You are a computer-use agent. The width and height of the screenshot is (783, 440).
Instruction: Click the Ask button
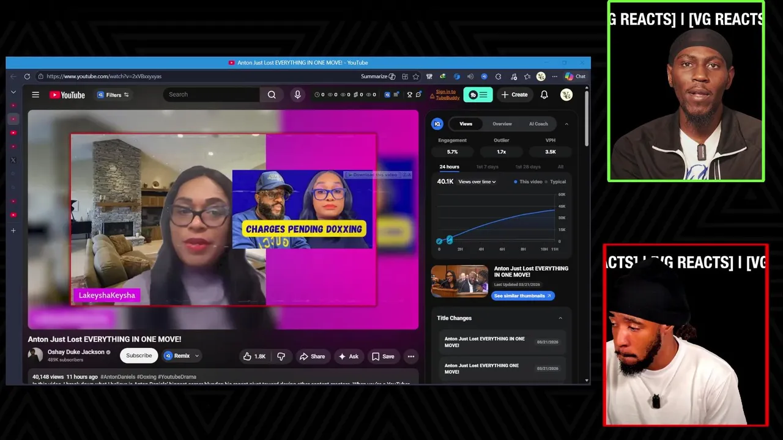349,356
